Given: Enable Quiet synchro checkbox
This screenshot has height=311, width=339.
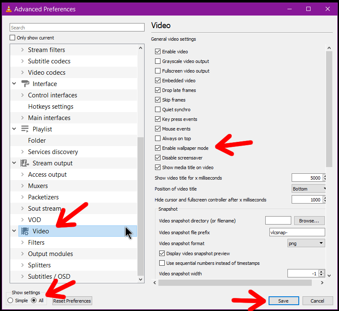Looking at the screenshot, I should [x=158, y=110].
